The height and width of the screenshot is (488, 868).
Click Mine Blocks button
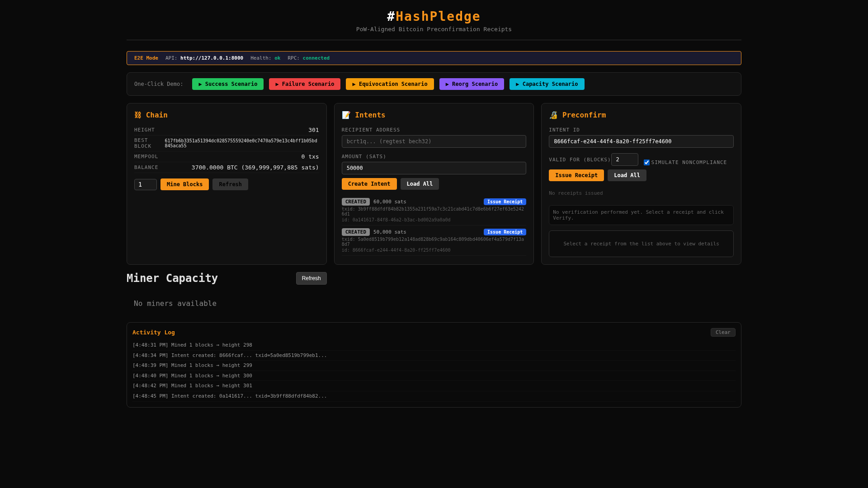pyautogui.click(x=184, y=184)
